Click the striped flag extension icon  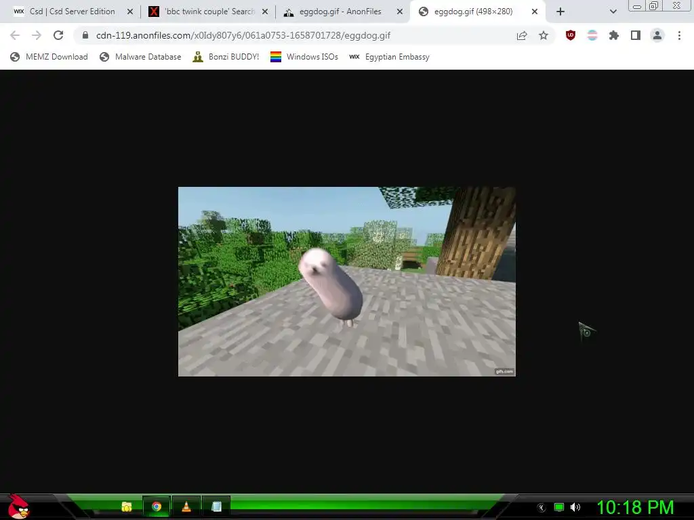tap(592, 35)
